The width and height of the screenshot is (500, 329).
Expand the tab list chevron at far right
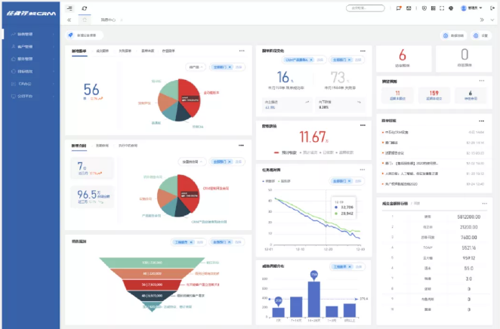(491, 20)
